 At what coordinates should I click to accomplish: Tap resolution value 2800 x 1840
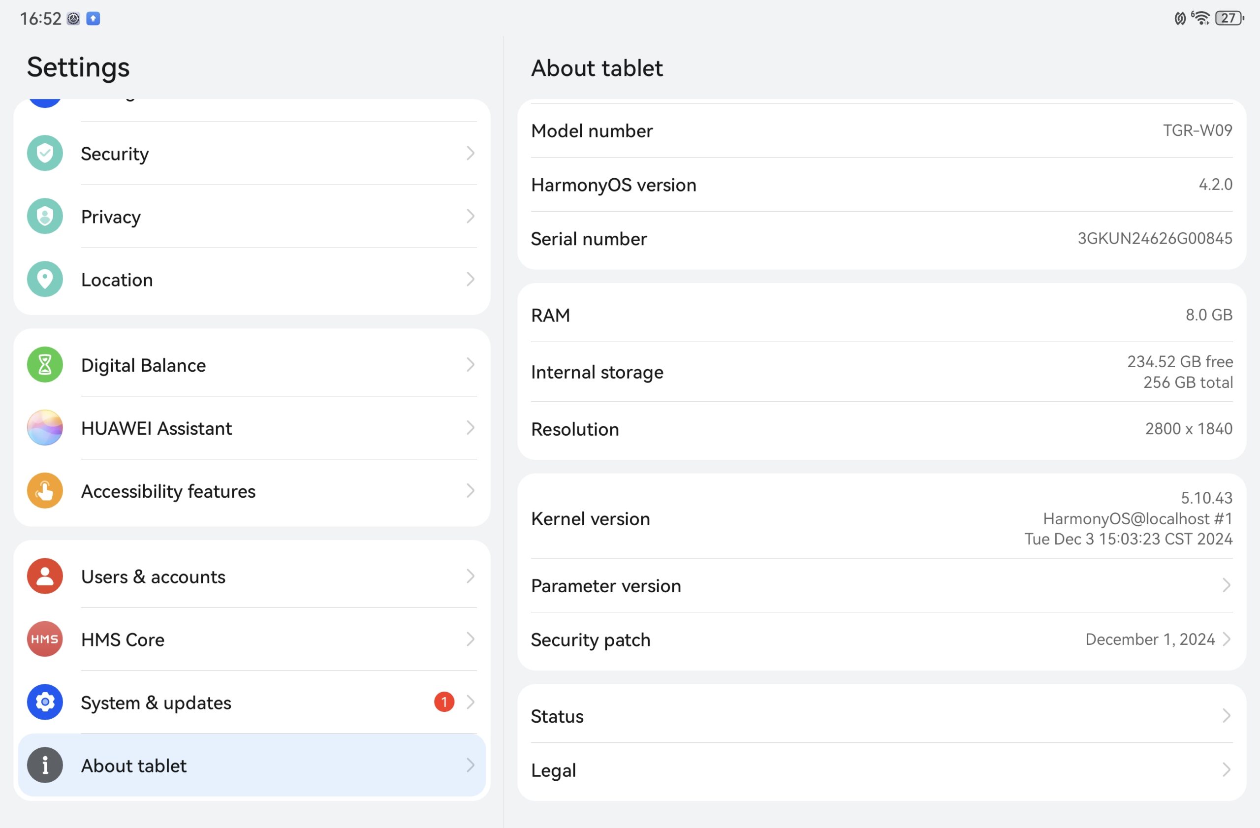1189,428
